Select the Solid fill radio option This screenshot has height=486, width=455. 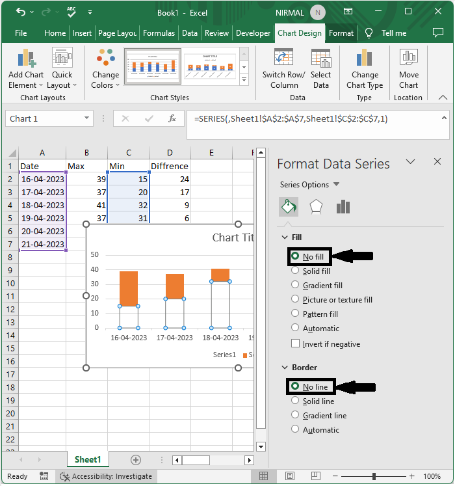tap(311, 271)
